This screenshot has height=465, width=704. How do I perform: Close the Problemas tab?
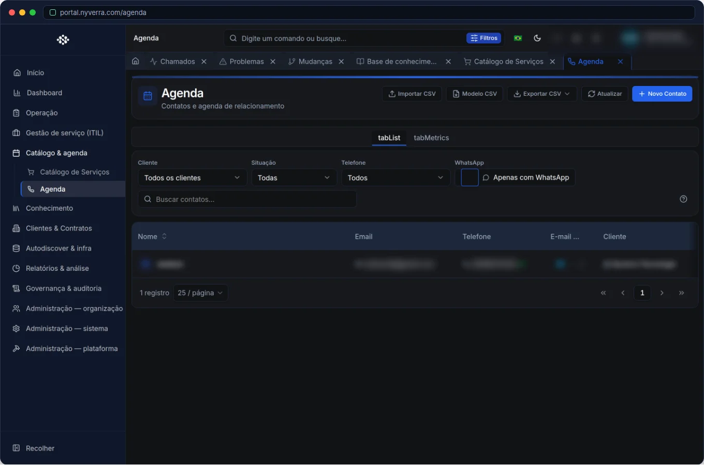click(273, 62)
